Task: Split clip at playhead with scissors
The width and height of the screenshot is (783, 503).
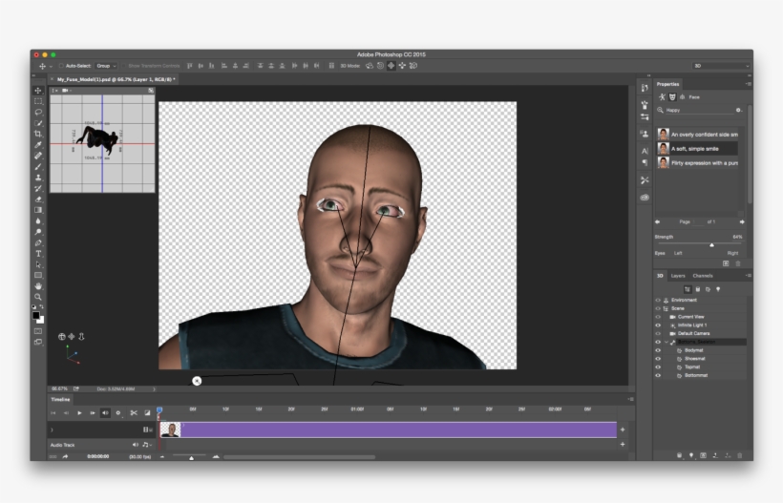Action: (x=134, y=412)
